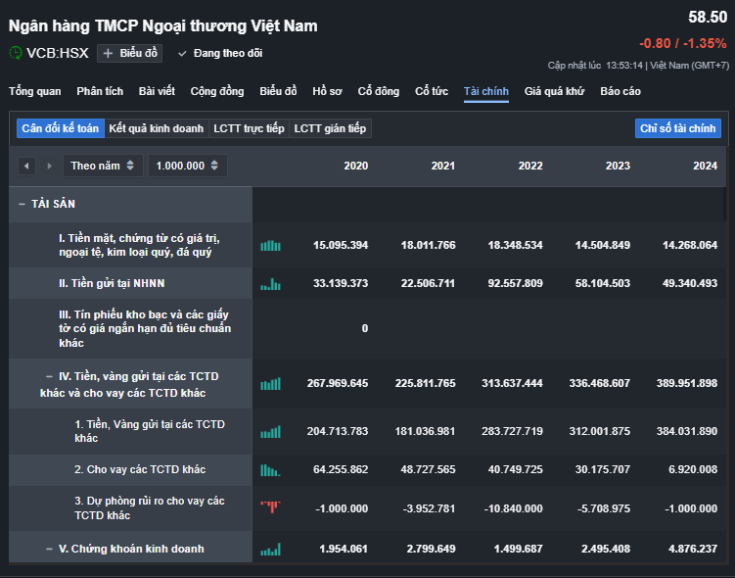Collapse the TÀI SẢN section

click(22, 204)
